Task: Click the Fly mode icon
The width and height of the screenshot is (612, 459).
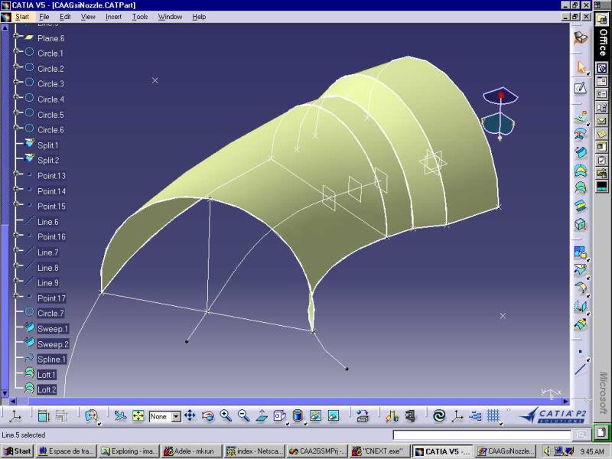Action: [x=120, y=416]
